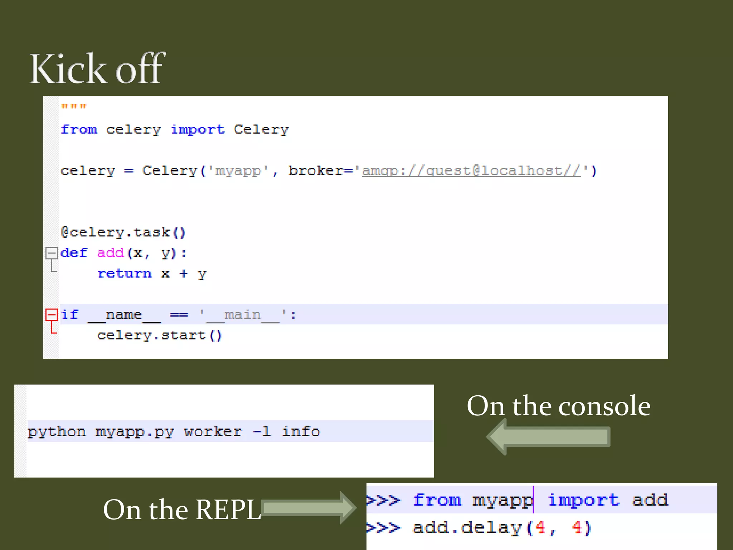733x550 pixels.
Task: Click the '__main__' string in the if statement
Action: tap(243, 315)
